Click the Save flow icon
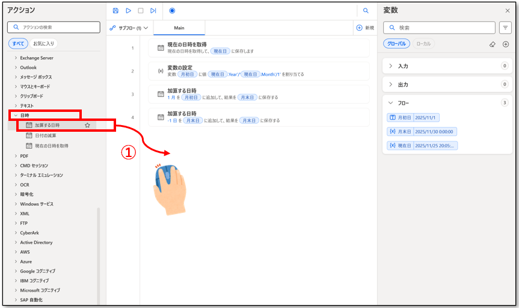 point(115,11)
